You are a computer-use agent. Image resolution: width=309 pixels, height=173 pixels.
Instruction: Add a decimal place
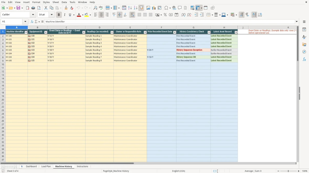[183, 15]
